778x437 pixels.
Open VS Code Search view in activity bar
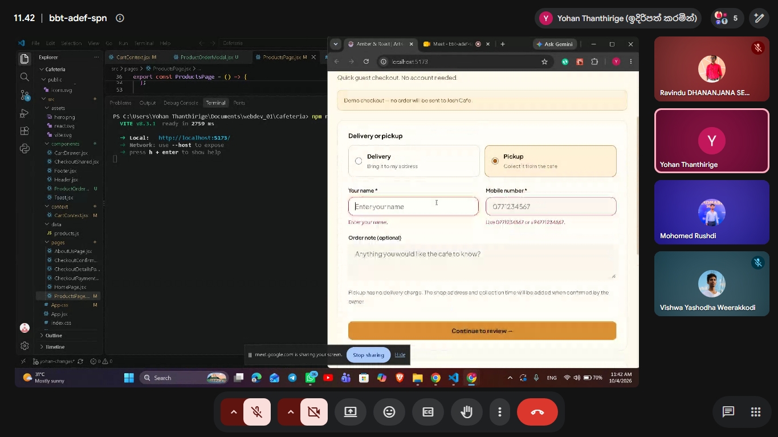(24, 77)
